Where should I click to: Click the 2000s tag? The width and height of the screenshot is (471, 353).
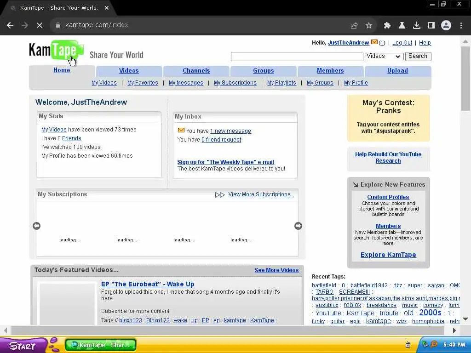430,313
